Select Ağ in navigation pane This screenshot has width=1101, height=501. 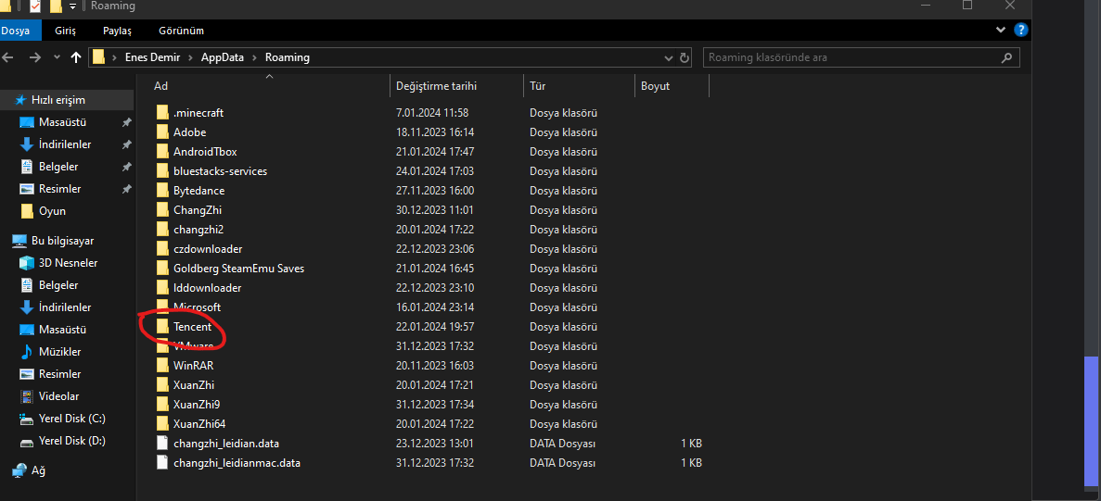point(38,470)
